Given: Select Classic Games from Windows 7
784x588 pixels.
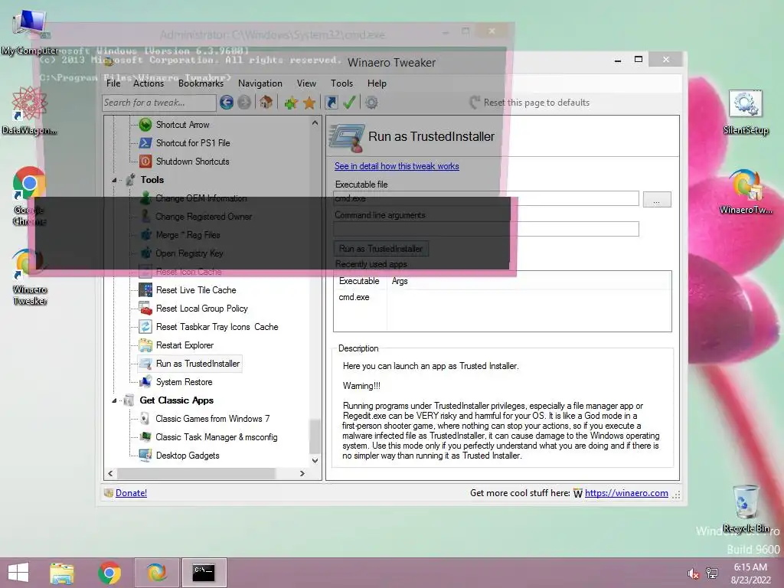Looking at the screenshot, I should (213, 419).
